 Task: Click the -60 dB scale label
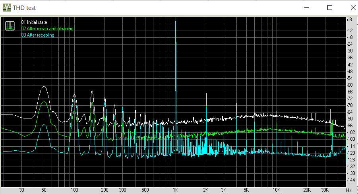(350, 85)
